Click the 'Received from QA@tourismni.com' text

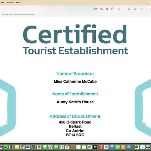(14, 14)
